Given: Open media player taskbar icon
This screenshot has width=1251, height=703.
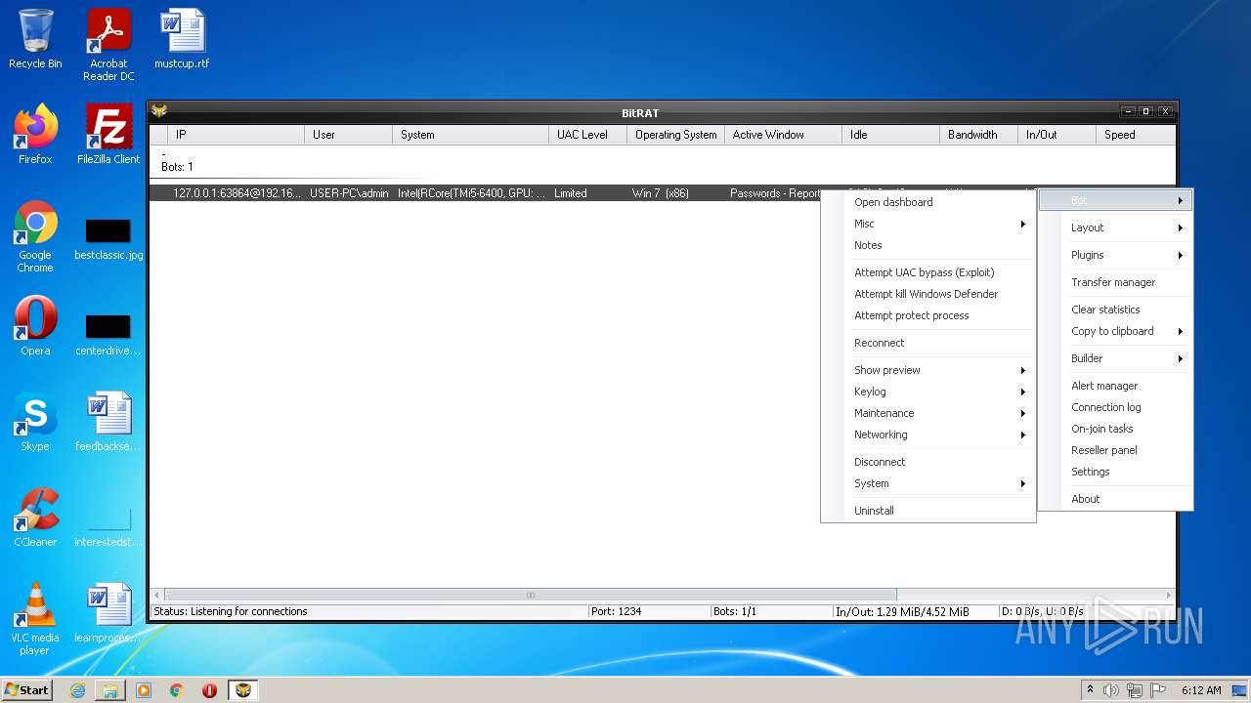Looking at the screenshot, I should click(x=144, y=690).
